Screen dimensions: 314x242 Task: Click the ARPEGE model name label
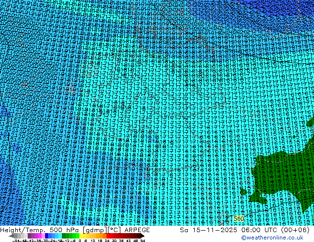click(x=137, y=230)
